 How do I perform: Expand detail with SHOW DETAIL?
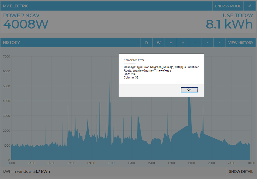(x=241, y=171)
